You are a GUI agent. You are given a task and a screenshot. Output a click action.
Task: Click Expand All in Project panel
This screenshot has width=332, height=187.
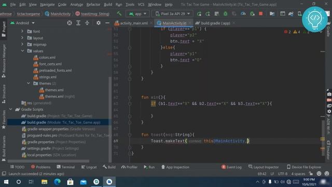pyautogui.click(x=78, y=23)
